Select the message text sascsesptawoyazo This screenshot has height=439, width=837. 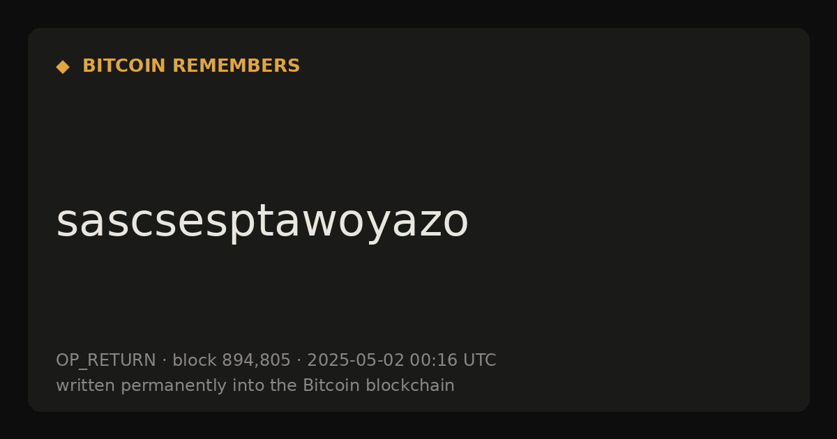pos(262,222)
